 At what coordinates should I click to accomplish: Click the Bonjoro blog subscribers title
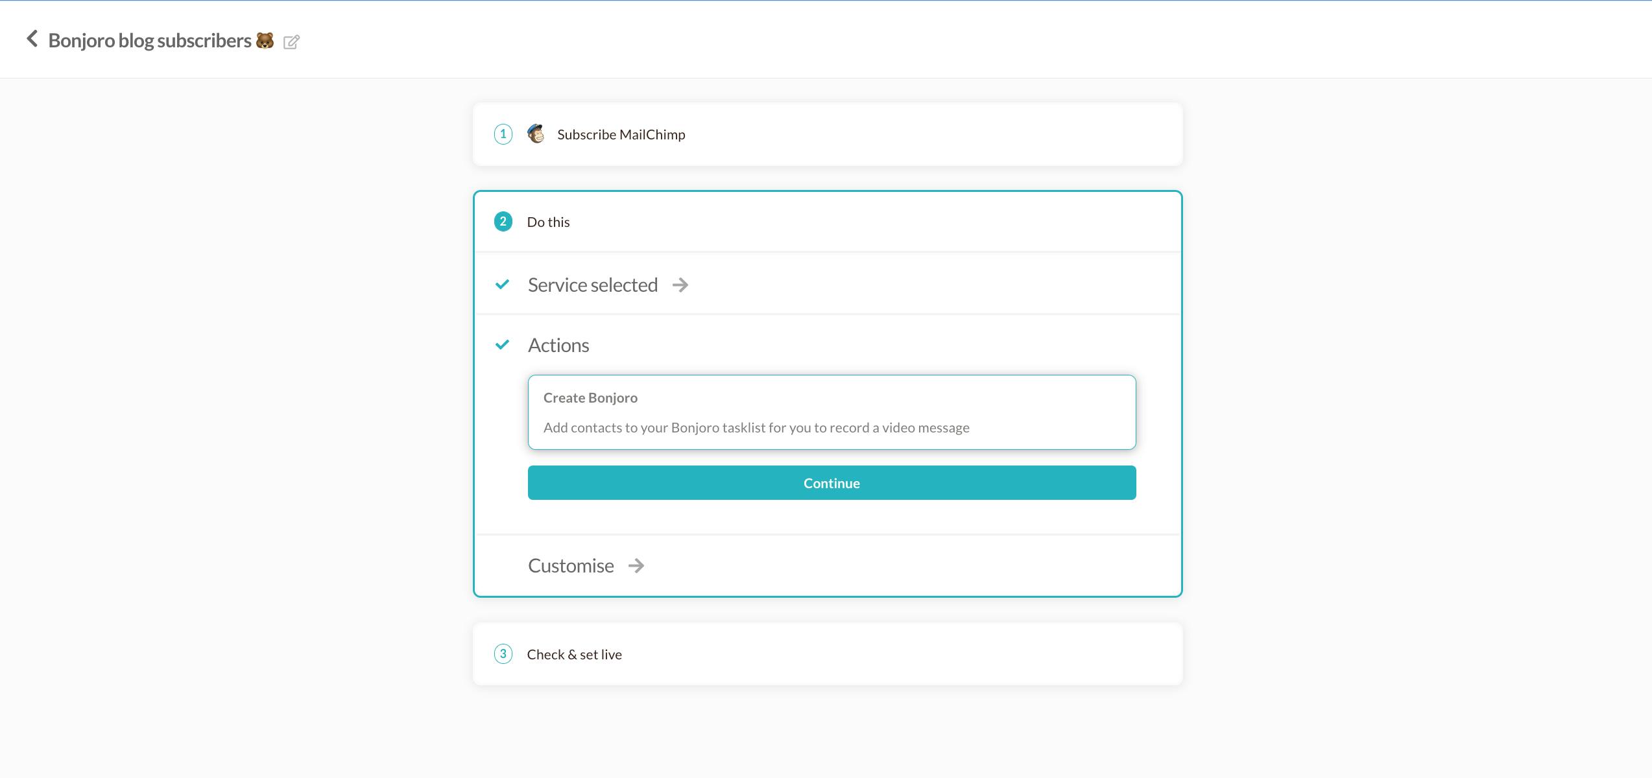coord(150,41)
